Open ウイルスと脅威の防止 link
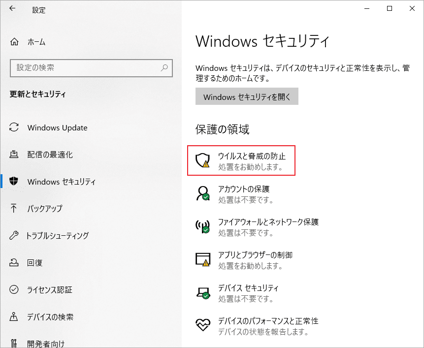Screen dimensions: 424x348 (252, 156)
